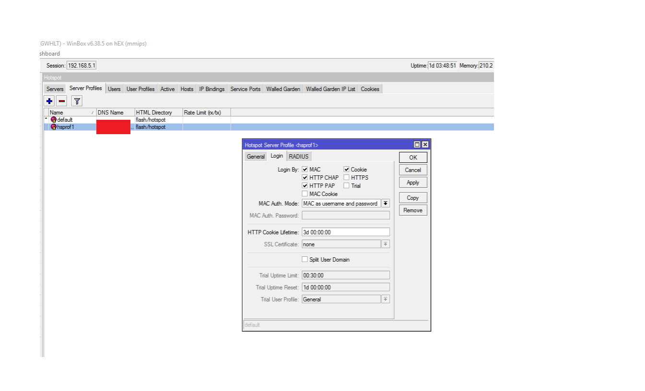Select the Login tab in the dialog
The width and height of the screenshot is (645, 391).
(x=277, y=156)
